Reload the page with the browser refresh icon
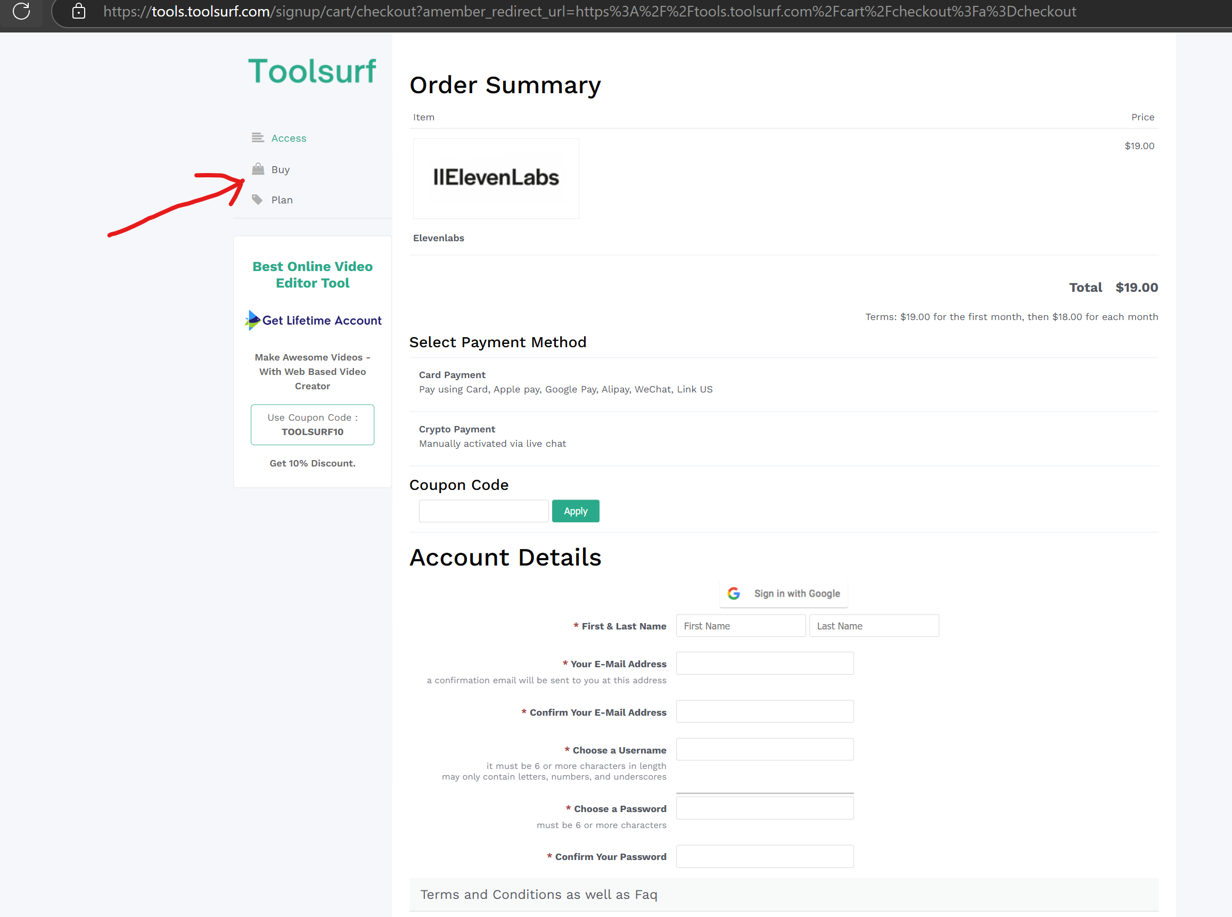Viewport: 1232px width, 917px height. 21,11
